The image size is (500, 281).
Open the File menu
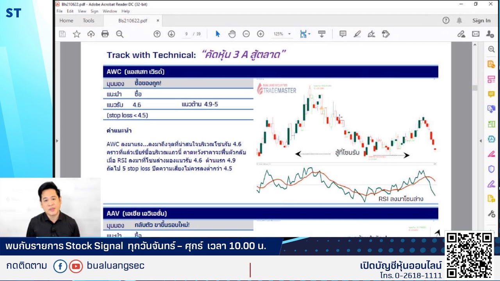click(x=59, y=11)
